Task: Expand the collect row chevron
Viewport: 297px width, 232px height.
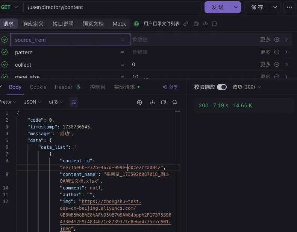Action: 286,64
